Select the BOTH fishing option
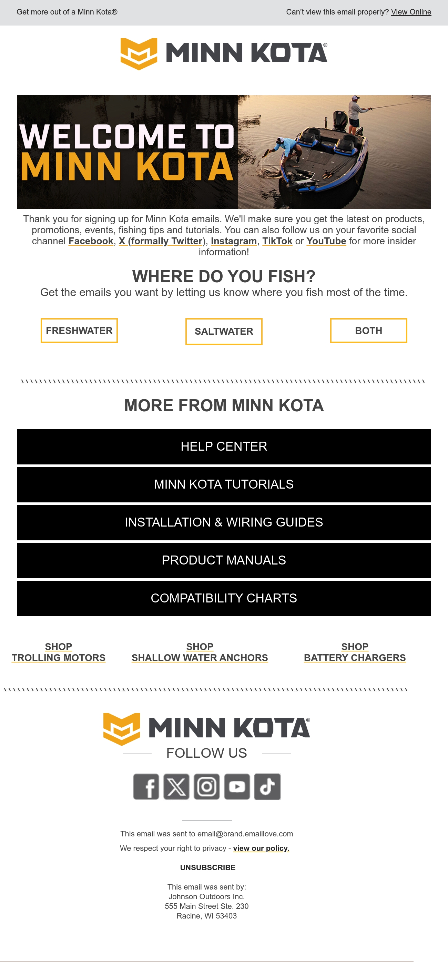 pos(368,331)
